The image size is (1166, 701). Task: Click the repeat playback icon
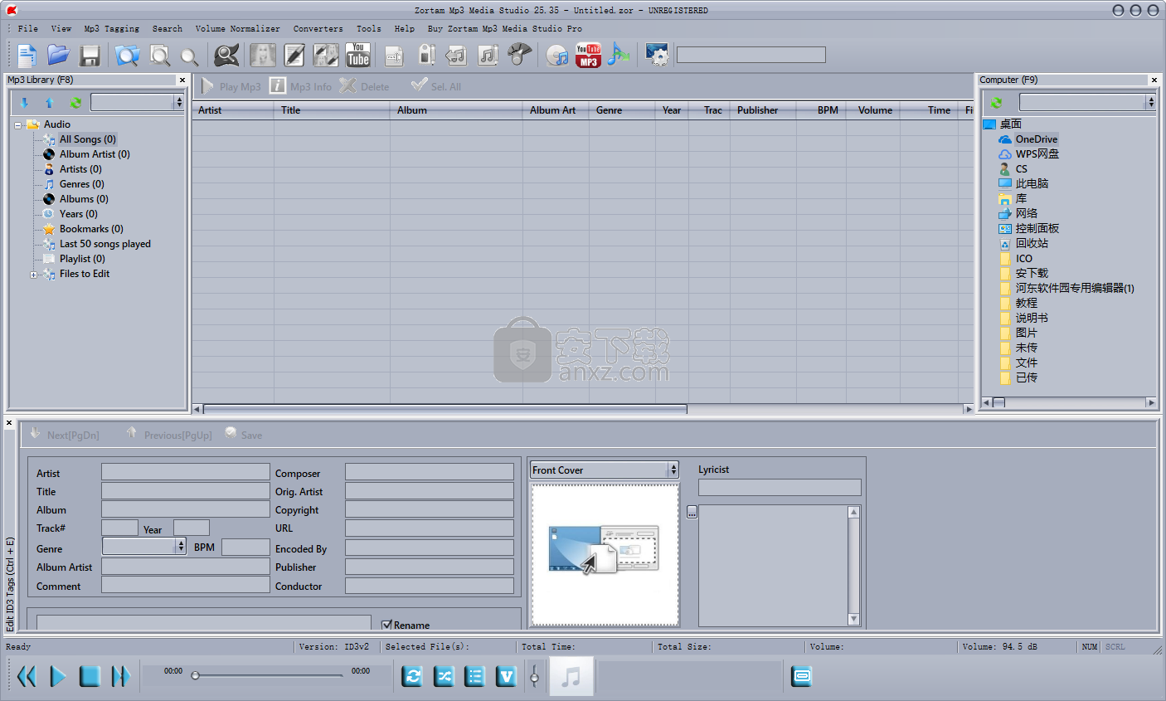click(412, 677)
